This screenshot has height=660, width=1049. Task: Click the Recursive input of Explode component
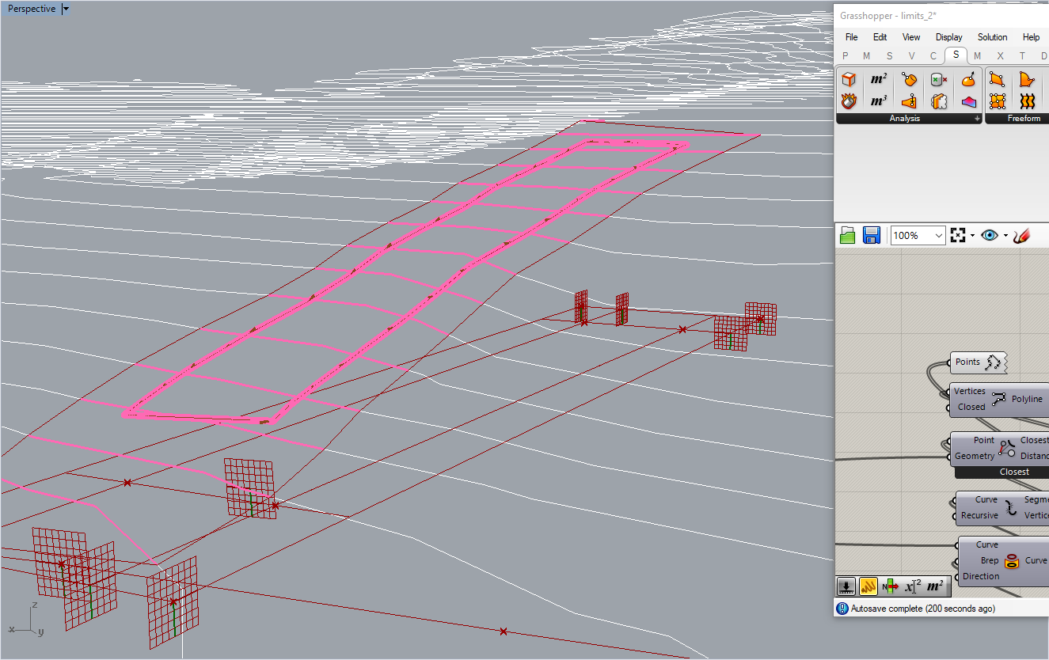tap(979, 515)
